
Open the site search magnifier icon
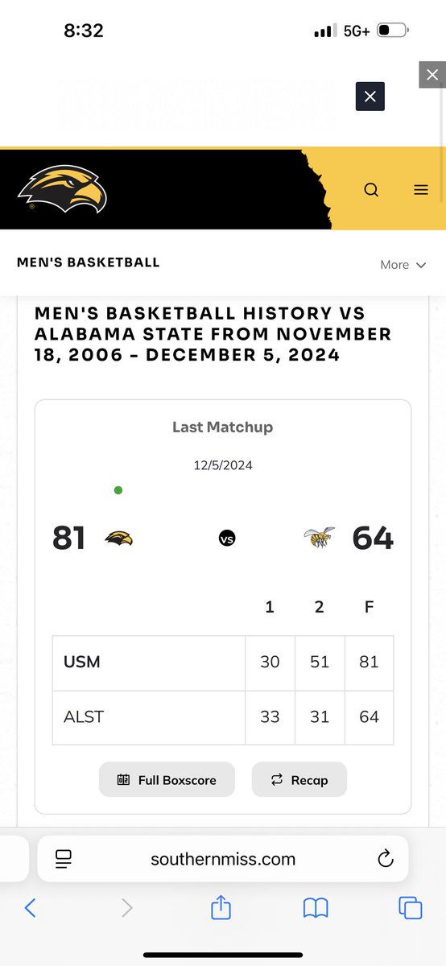[371, 190]
